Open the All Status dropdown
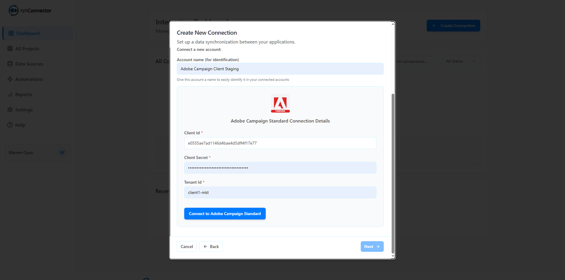The height and width of the screenshot is (280, 565). 461,61
